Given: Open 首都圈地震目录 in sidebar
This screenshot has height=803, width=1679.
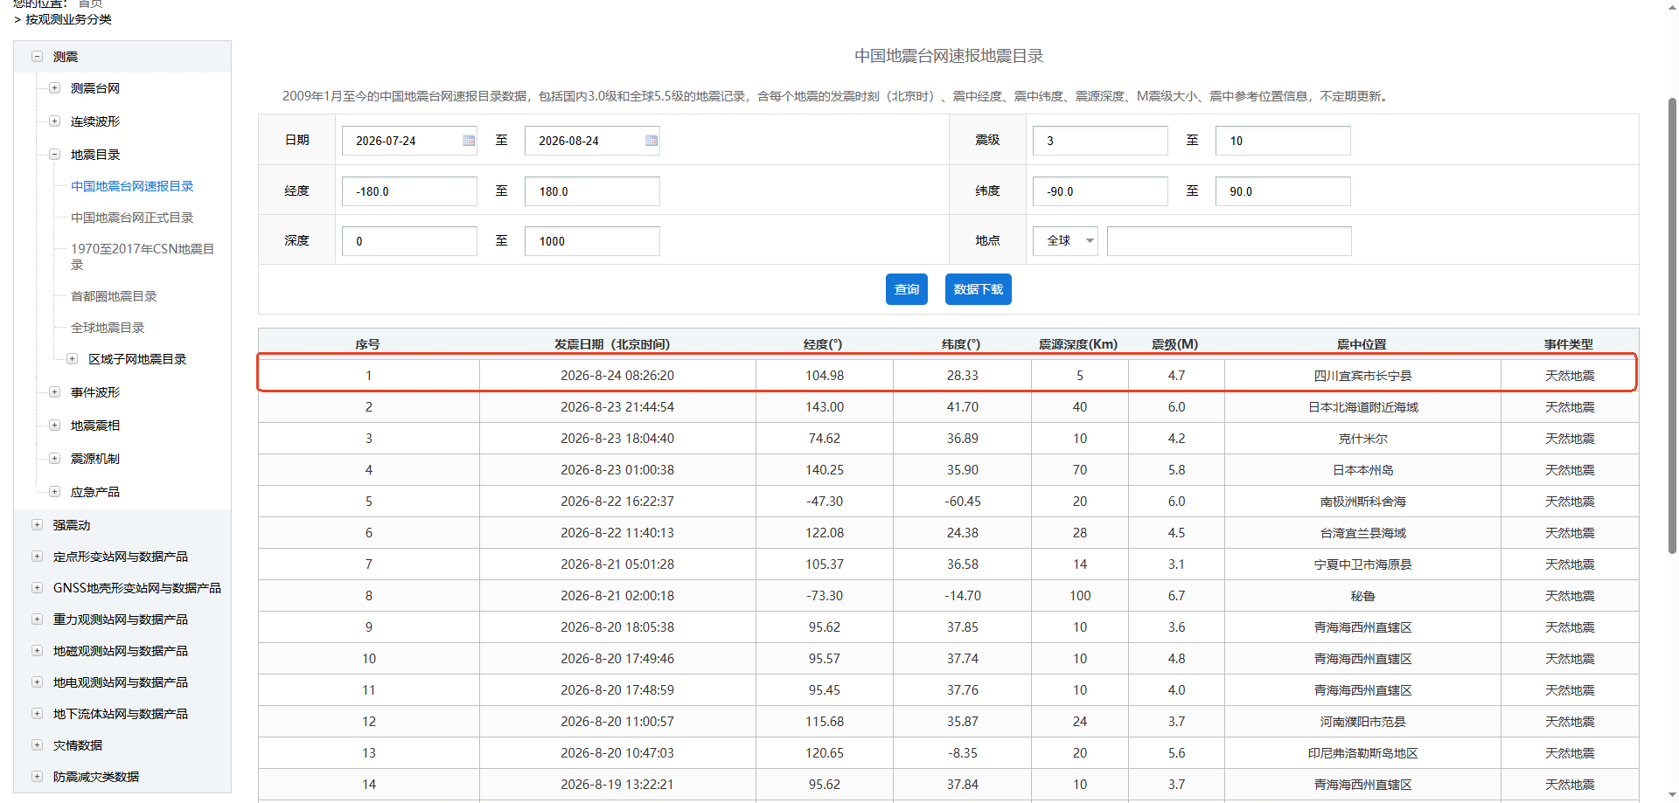Looking at the screenshot, I should tap(114, 296).
